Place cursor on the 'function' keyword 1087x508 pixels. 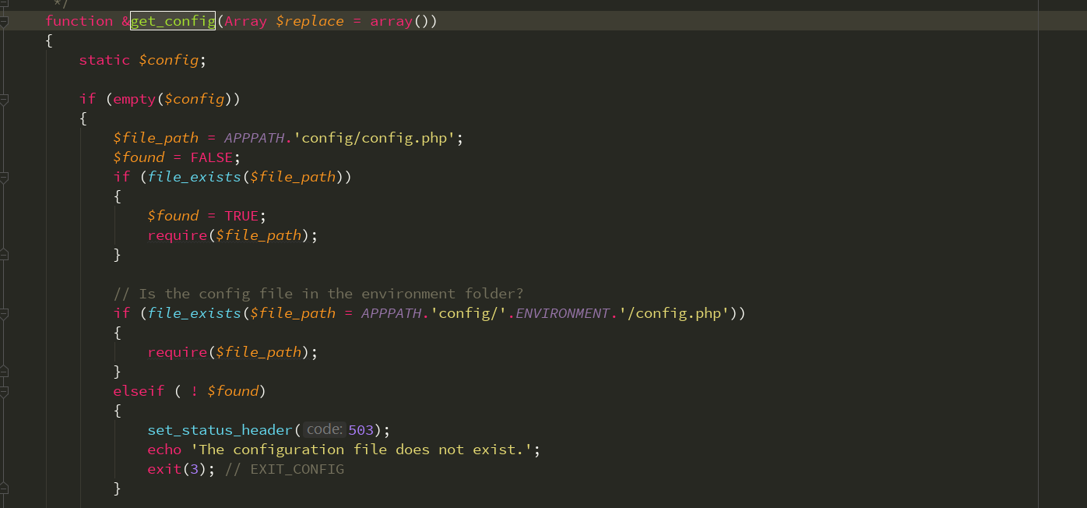pos(79,21)
